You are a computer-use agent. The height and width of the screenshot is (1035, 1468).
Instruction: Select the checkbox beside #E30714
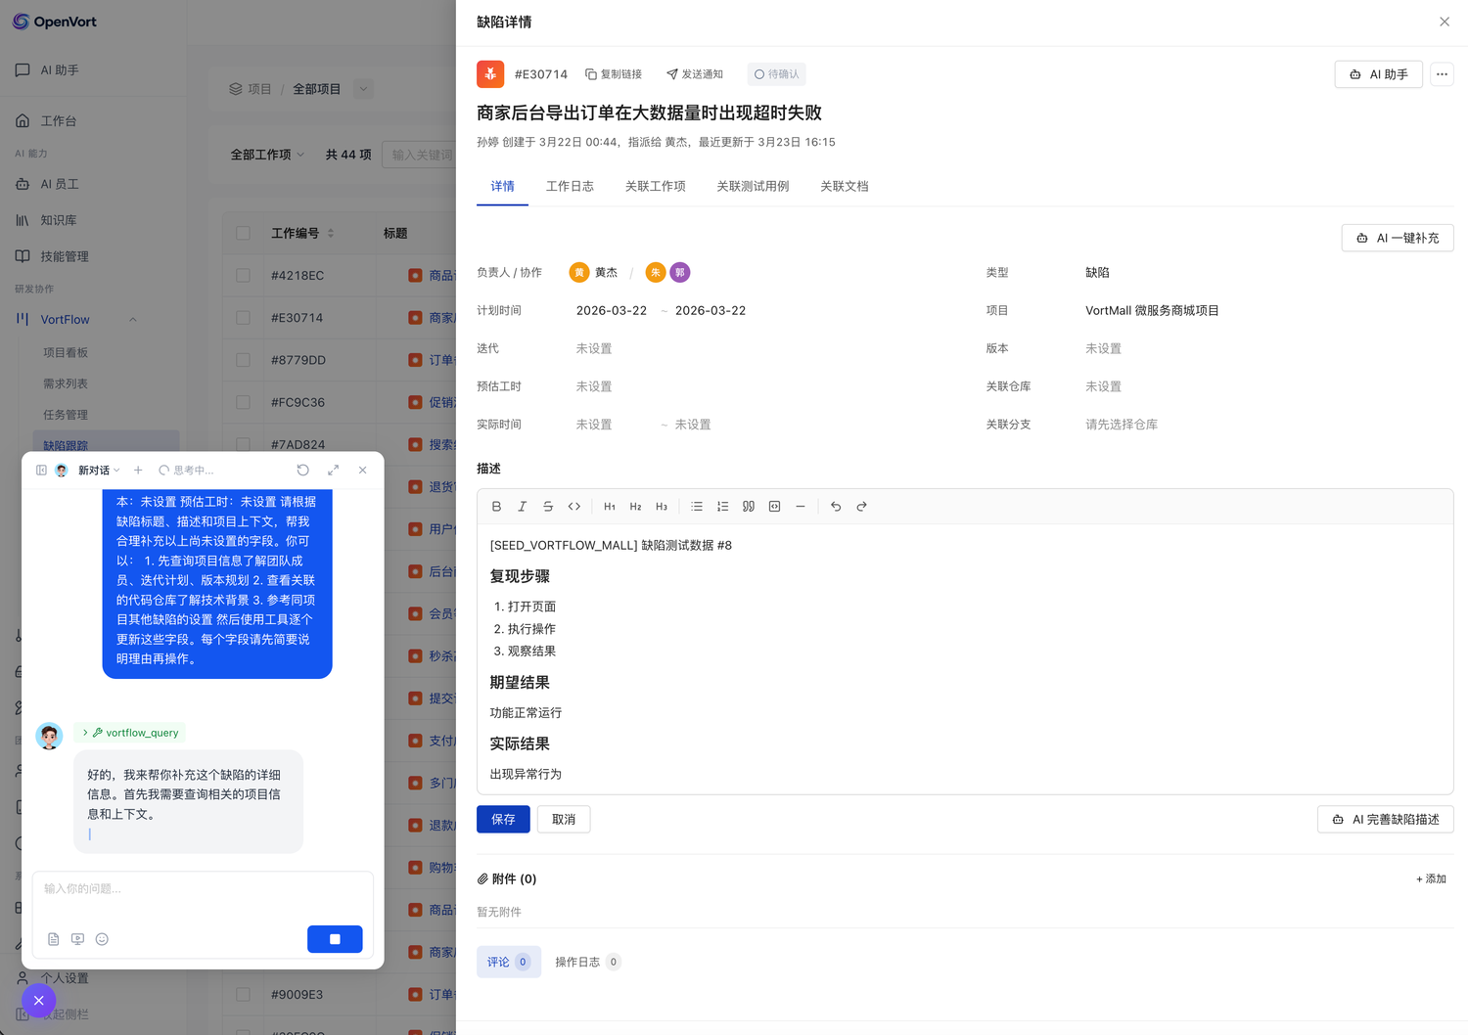[243, 317]
